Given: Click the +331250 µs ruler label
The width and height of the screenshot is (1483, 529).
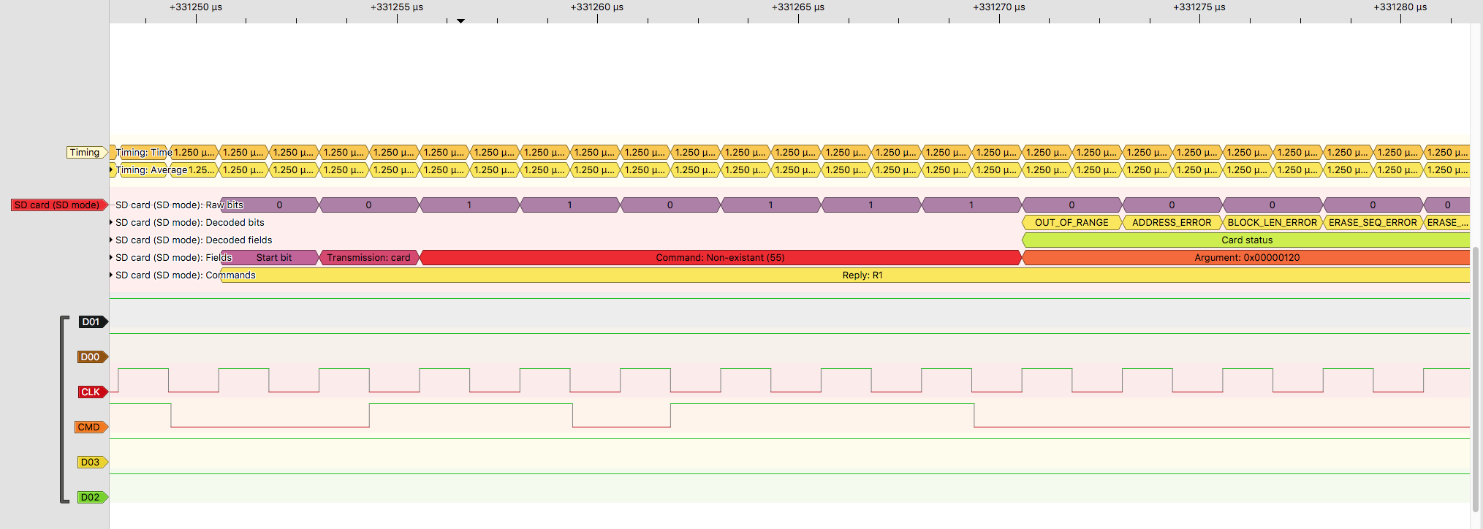Looking at the screenshot, I should point(196,7).
